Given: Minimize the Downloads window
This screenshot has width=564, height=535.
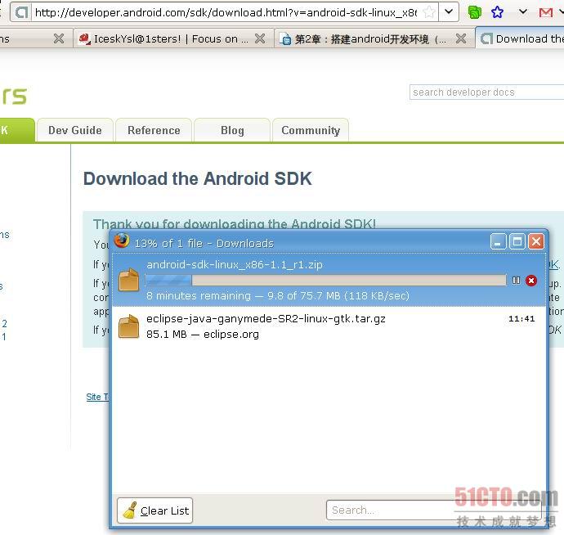Looking at the screenshot, I should pos(498,241).
